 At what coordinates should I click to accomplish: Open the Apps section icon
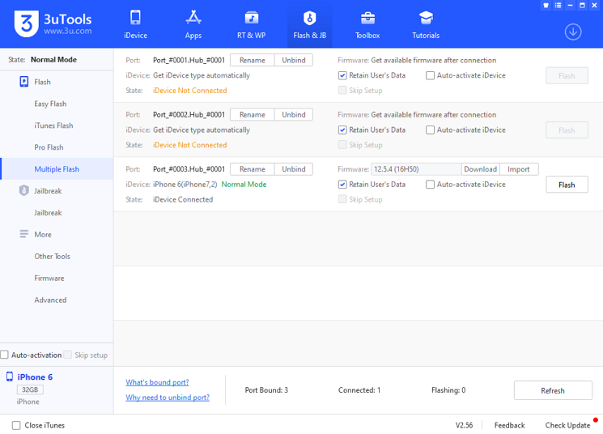(193, 18)
